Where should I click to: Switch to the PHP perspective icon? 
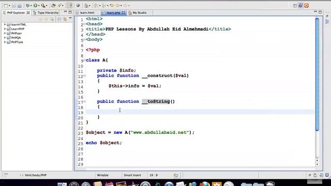coord(300,6)
